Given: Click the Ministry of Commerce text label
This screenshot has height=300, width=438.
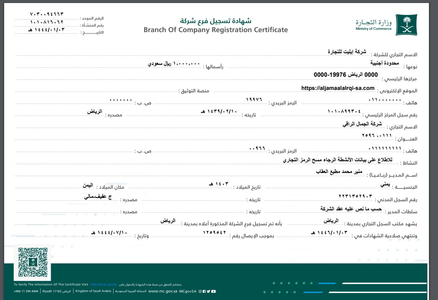Looking at the screenshot, I should click(x=373, y=29).
